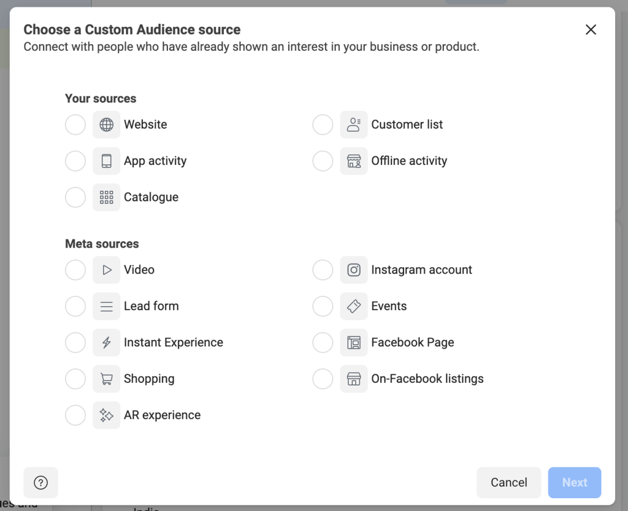
Task: Click the 'Meta sources' section heading
Action: click(102, 244)
